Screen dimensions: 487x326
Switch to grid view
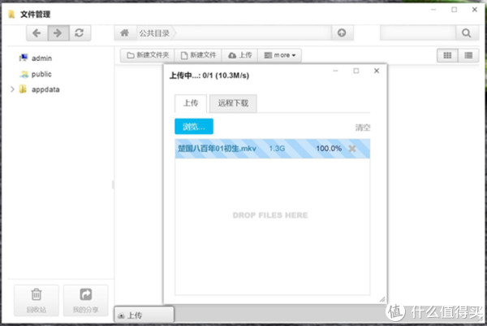[447, 55]
